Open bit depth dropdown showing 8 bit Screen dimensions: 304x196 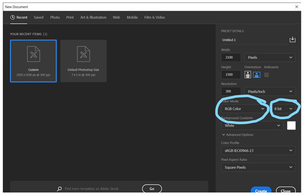coord(283,109)
